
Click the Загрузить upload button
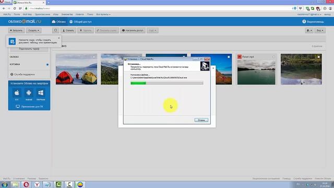pos(16,30)
